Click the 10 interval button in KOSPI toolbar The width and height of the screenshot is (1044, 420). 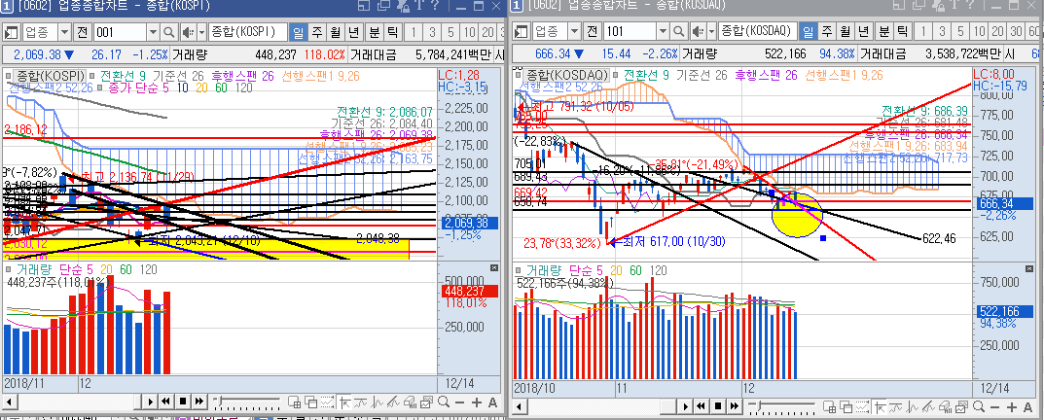coord(471,33)
